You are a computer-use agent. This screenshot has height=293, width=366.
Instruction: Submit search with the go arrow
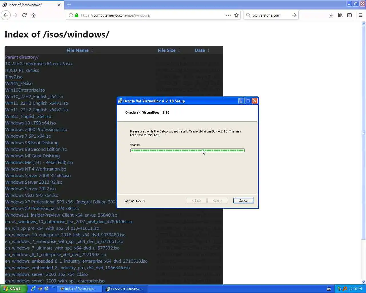click(294, 15)
